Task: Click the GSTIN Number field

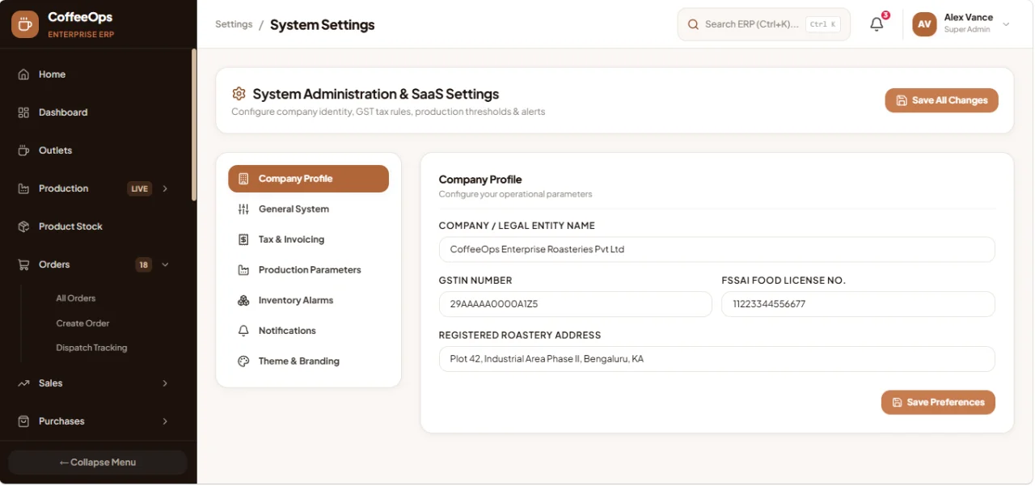Action: point(575,304)
